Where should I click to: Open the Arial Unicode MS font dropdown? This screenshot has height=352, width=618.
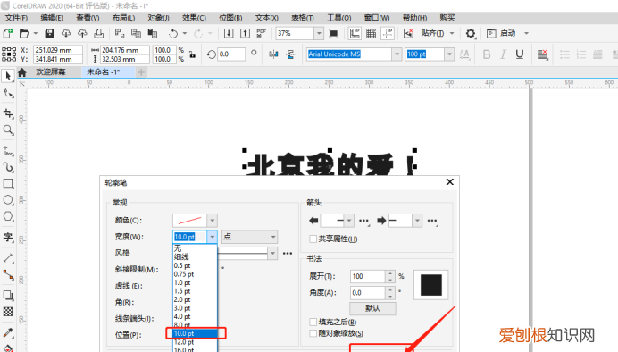click(397, 54)
